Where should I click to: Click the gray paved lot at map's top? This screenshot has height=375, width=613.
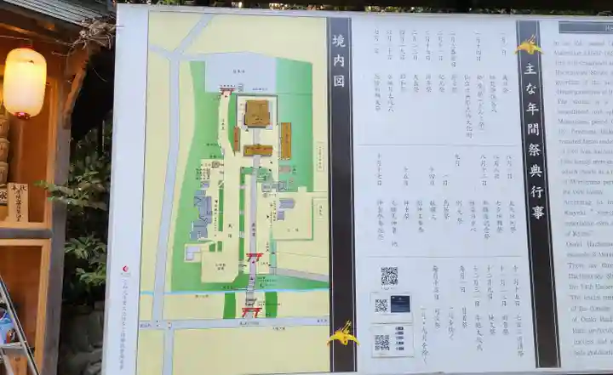pyautogui.click(x=240, y=72)
